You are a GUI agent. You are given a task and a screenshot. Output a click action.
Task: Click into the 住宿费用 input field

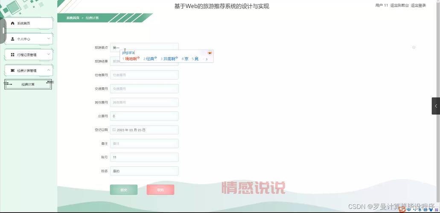[x=144, y=75]
